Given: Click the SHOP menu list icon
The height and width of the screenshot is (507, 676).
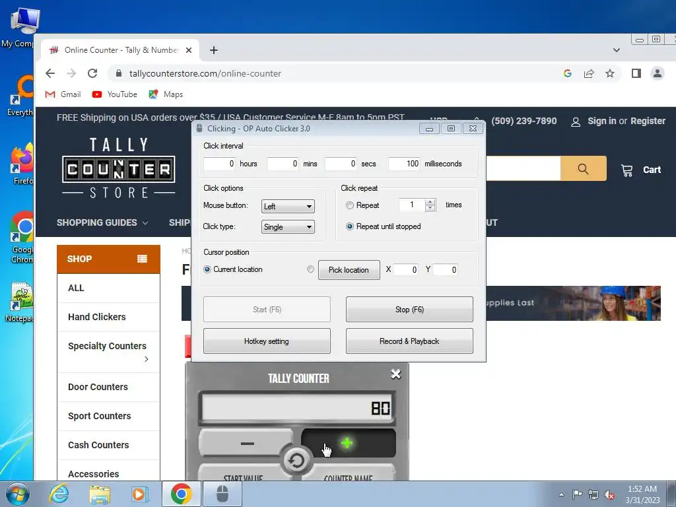Looking at the screenshot, I should 143,259.
